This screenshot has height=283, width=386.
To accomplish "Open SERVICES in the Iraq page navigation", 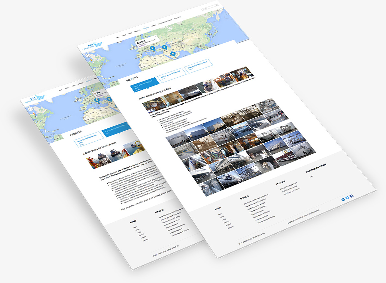I will coord(80,84).
